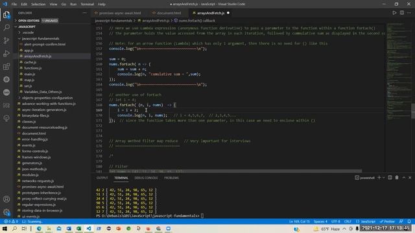Open Run and Debug view
The height and width of the screenshot is (233, 415).
tap(6, 53)
